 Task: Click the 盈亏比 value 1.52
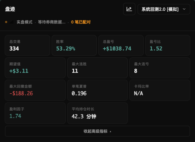pyautogui.click(x=156, y=49)
